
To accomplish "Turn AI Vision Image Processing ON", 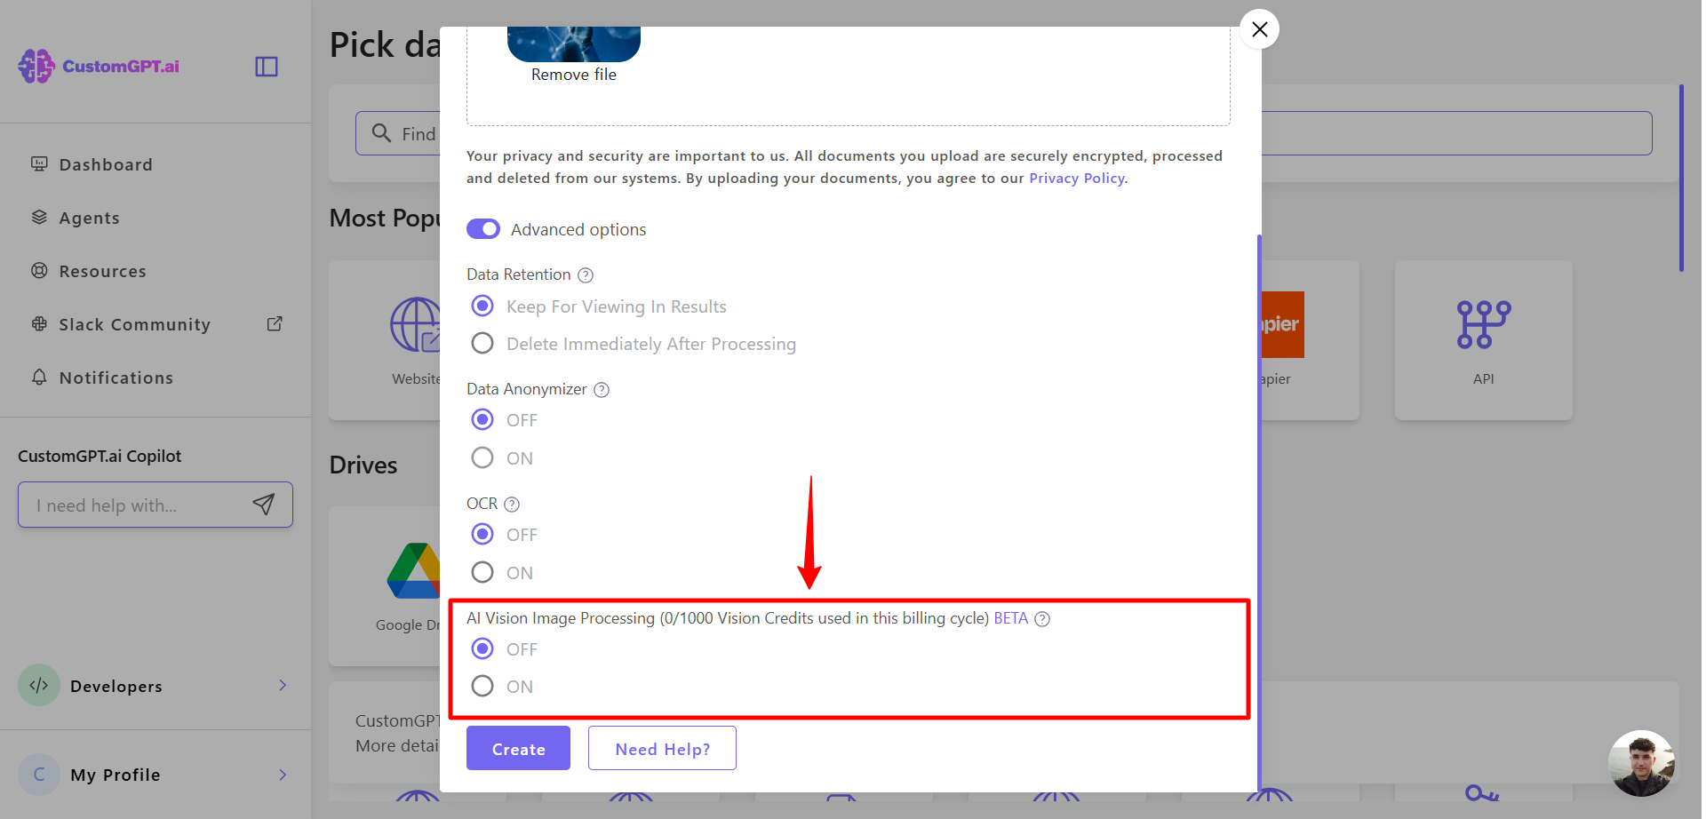I will (x=482, y=686).
